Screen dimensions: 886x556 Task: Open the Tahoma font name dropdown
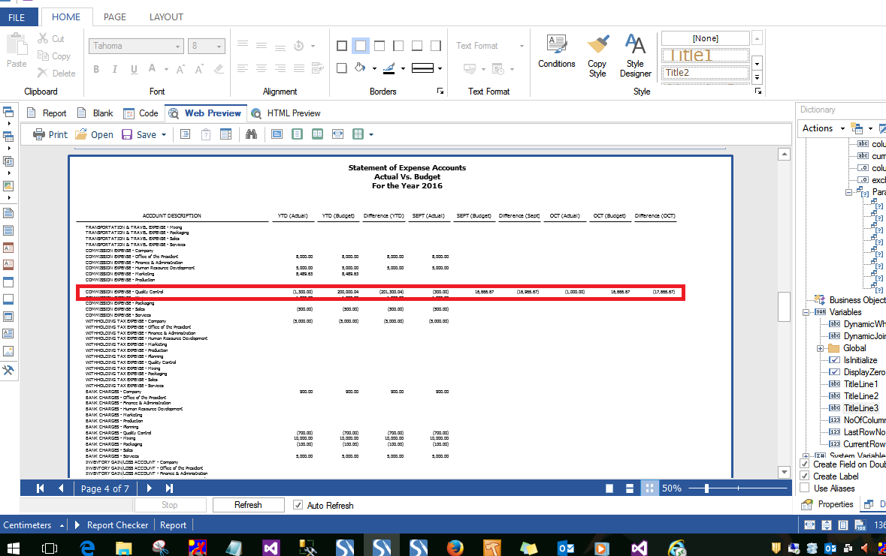pos(177,47)
